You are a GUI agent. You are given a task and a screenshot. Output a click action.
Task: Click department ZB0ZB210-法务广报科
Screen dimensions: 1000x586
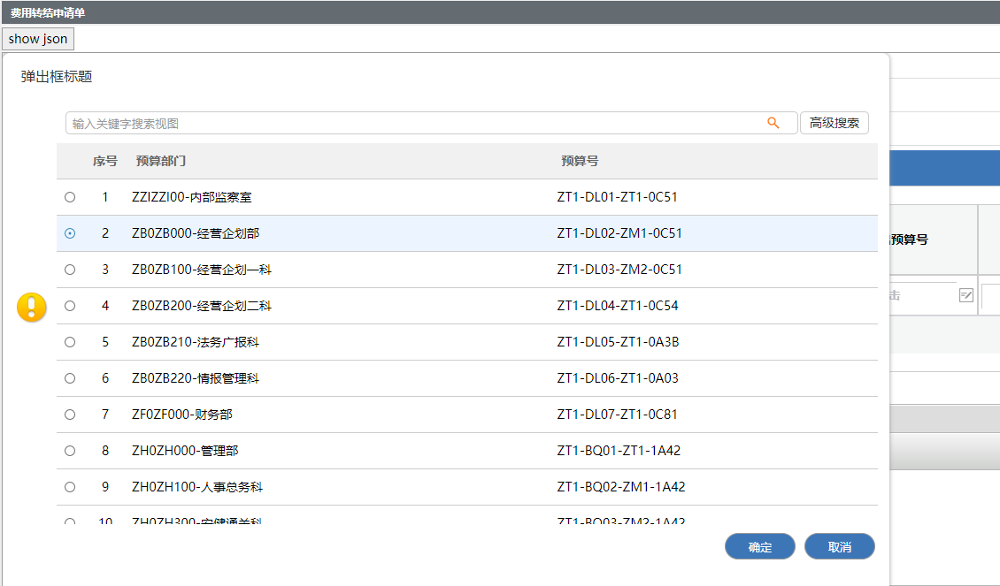click(x=196, y=343)
